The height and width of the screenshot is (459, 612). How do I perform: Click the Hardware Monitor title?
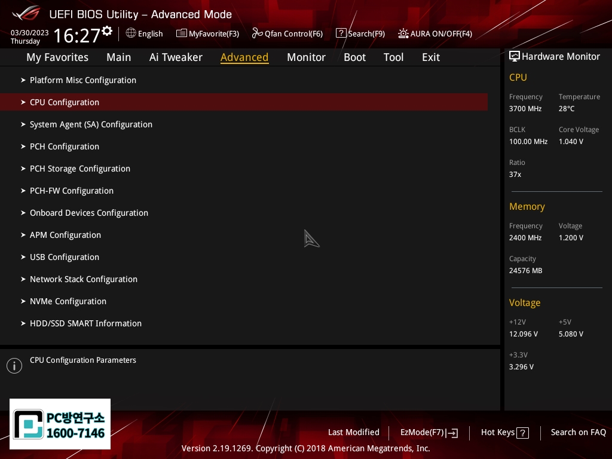tap(561, 57)
